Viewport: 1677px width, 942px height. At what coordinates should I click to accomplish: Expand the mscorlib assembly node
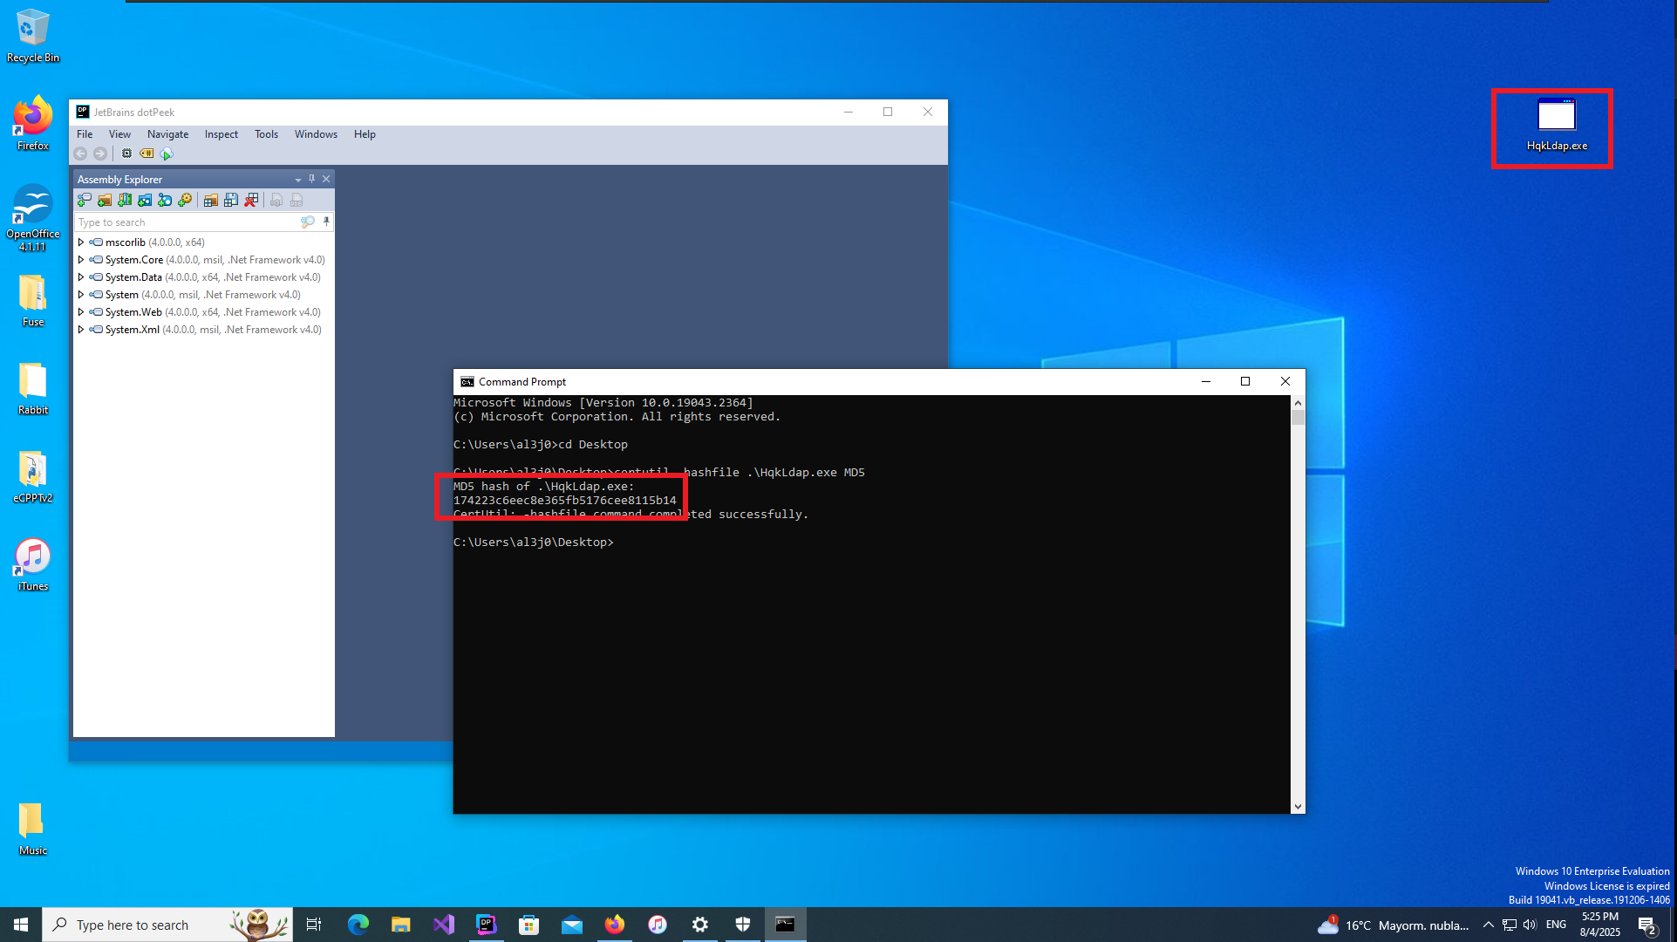pyautogui.click(x=81, y=242)
